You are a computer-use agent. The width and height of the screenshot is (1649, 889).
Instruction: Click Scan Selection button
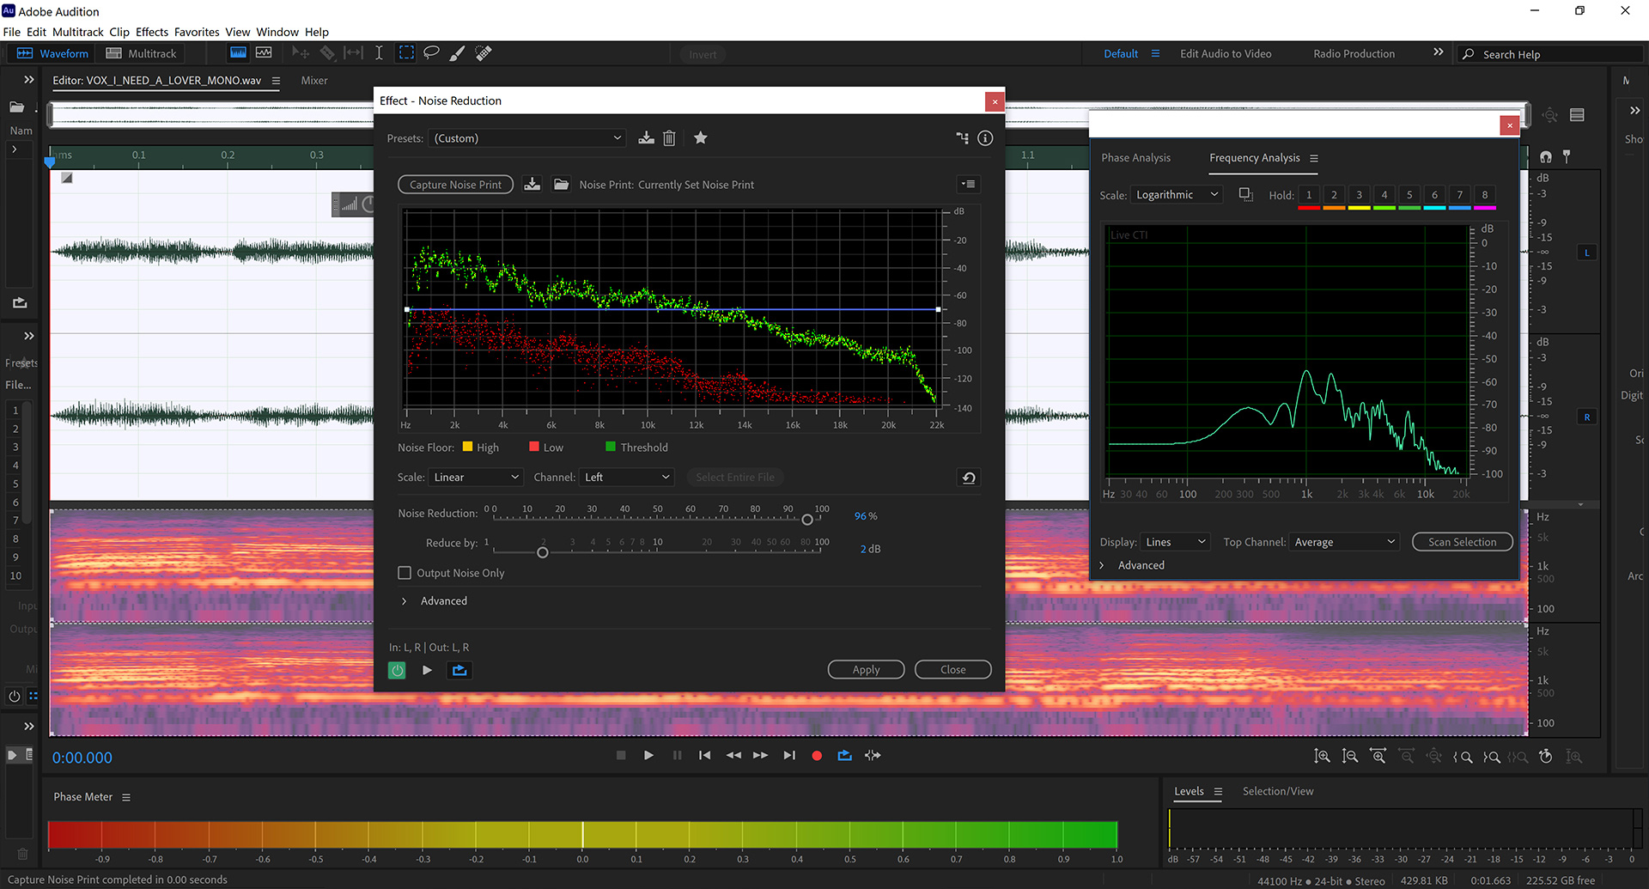point(1462,542)
